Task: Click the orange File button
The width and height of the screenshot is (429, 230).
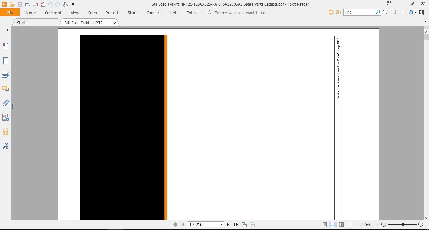Action: point(10,13)
